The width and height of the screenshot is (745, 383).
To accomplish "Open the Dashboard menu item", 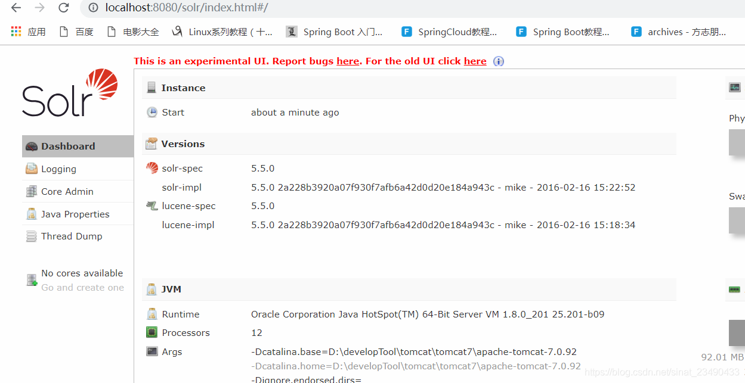I will click(x=78, y=146).
